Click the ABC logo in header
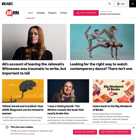136x136 pixels. (8, 4)
